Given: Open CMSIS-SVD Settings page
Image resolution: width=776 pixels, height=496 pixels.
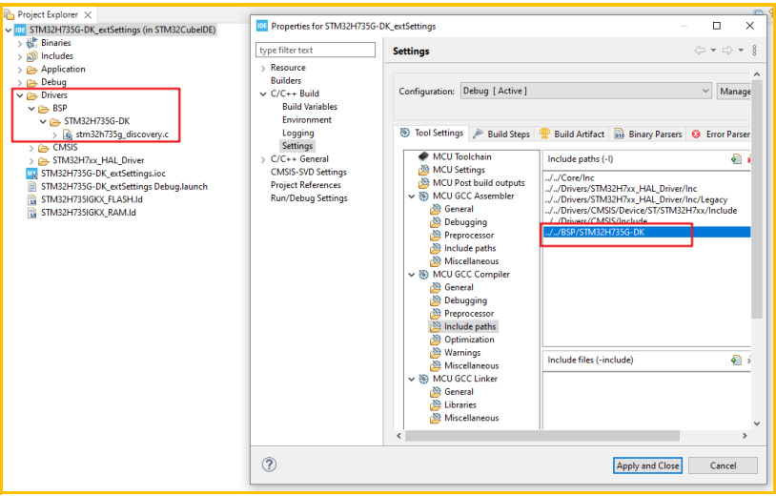Looking at the screenshot, I should pyautogui.click(x=308, y=173).
